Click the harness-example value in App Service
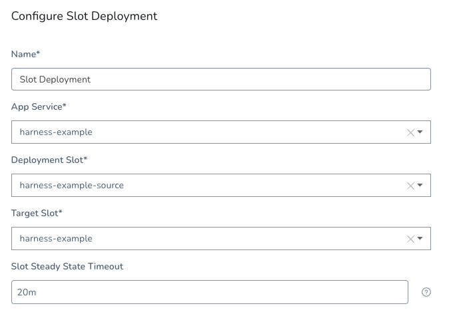 (56, 132)
